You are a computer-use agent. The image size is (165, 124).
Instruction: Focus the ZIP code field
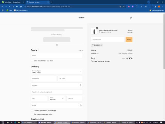click(75, 99)
